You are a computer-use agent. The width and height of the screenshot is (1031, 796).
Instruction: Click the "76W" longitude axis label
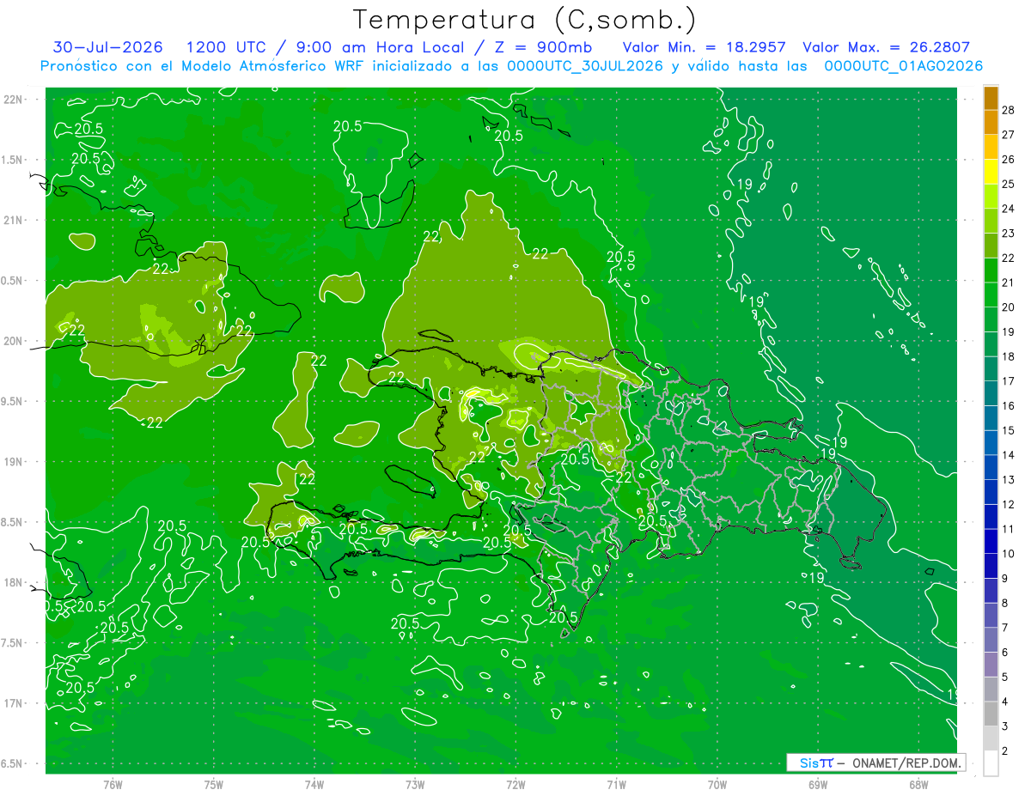tap(113, 785)
